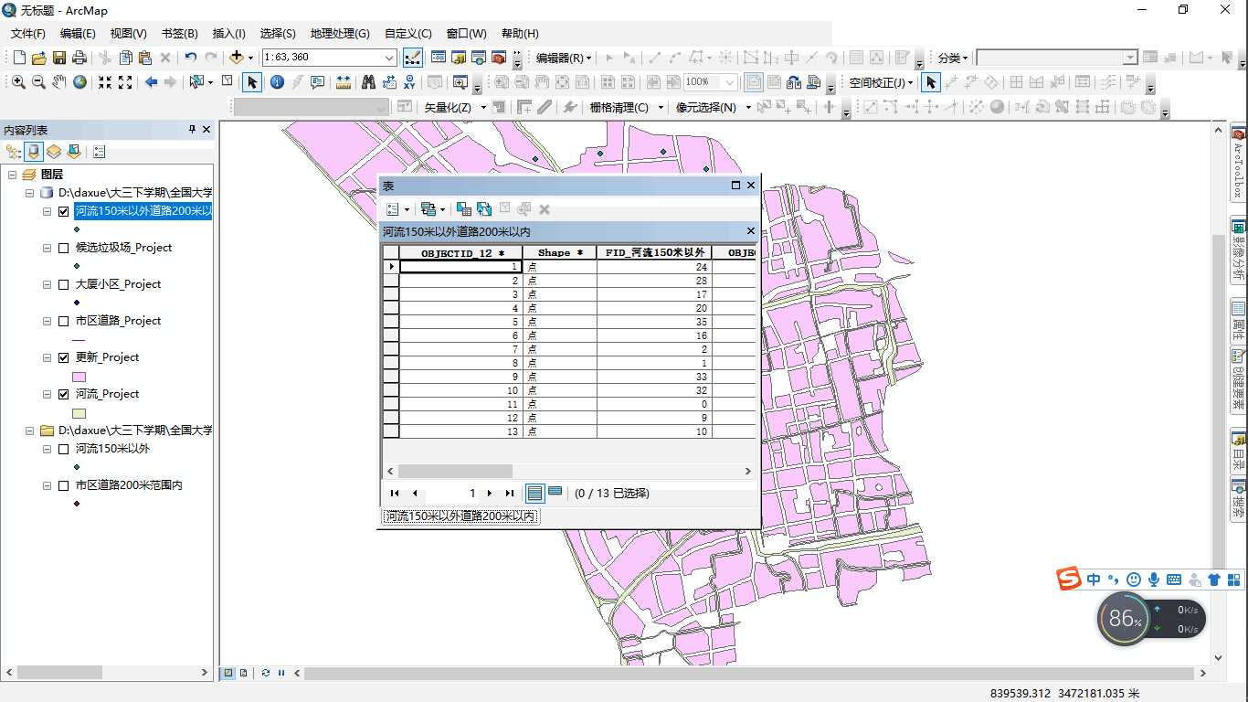This screenshot has height=702, width=1248.
Task: Collapse the 更新_Project layer legend
Action: click(47, 357)
